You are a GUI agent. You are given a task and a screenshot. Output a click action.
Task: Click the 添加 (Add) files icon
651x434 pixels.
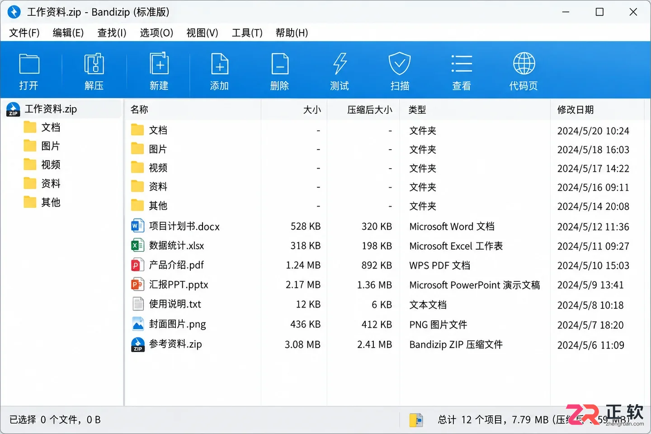[220, 64]
